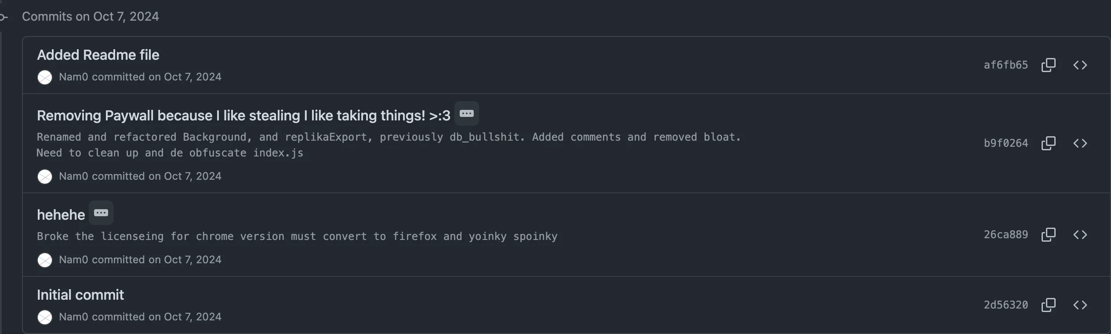Collapse the Removing Paywall commit description
The image size is (1111, 334).
point(466,114)
